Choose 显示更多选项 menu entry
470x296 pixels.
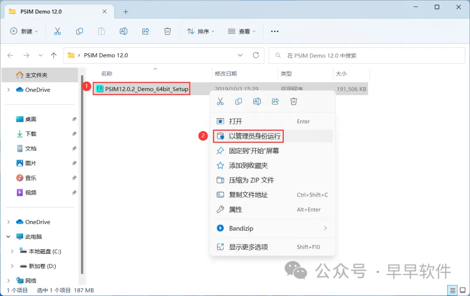(272, 247)
